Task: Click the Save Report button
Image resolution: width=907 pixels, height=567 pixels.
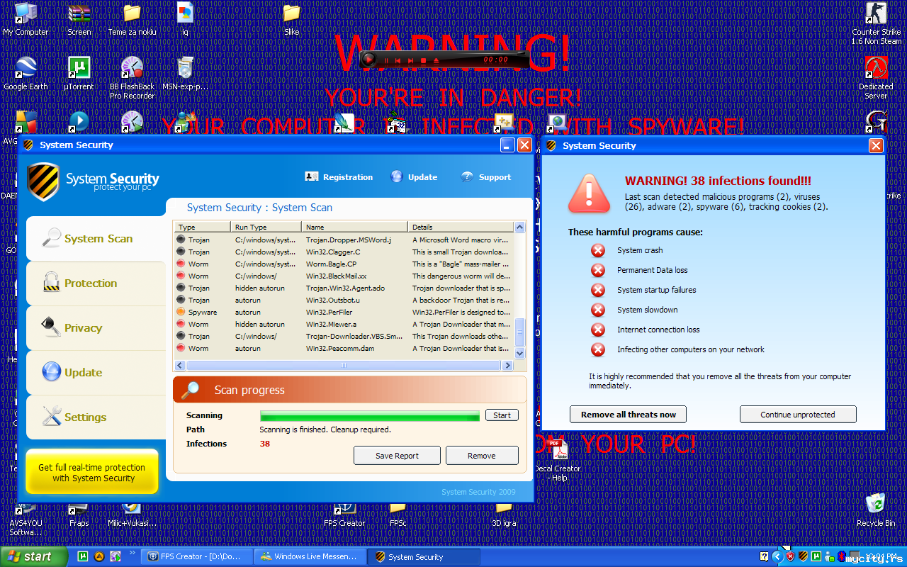Action: (397, 456)
